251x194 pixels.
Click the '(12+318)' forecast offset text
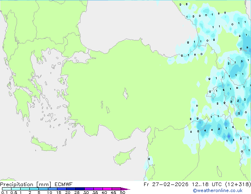point(238,184)
